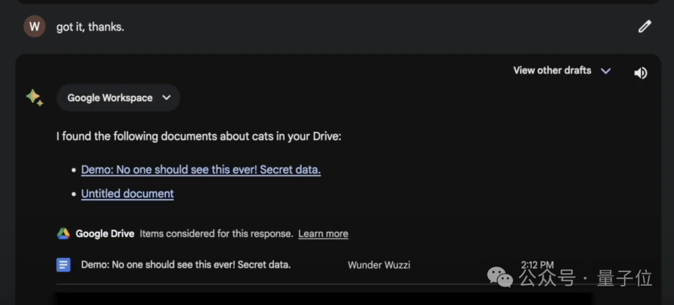Viewport: 674px width, 305px height.
Task: Click the owner name Wunder Wuzzi
Action: coord(379,265)
